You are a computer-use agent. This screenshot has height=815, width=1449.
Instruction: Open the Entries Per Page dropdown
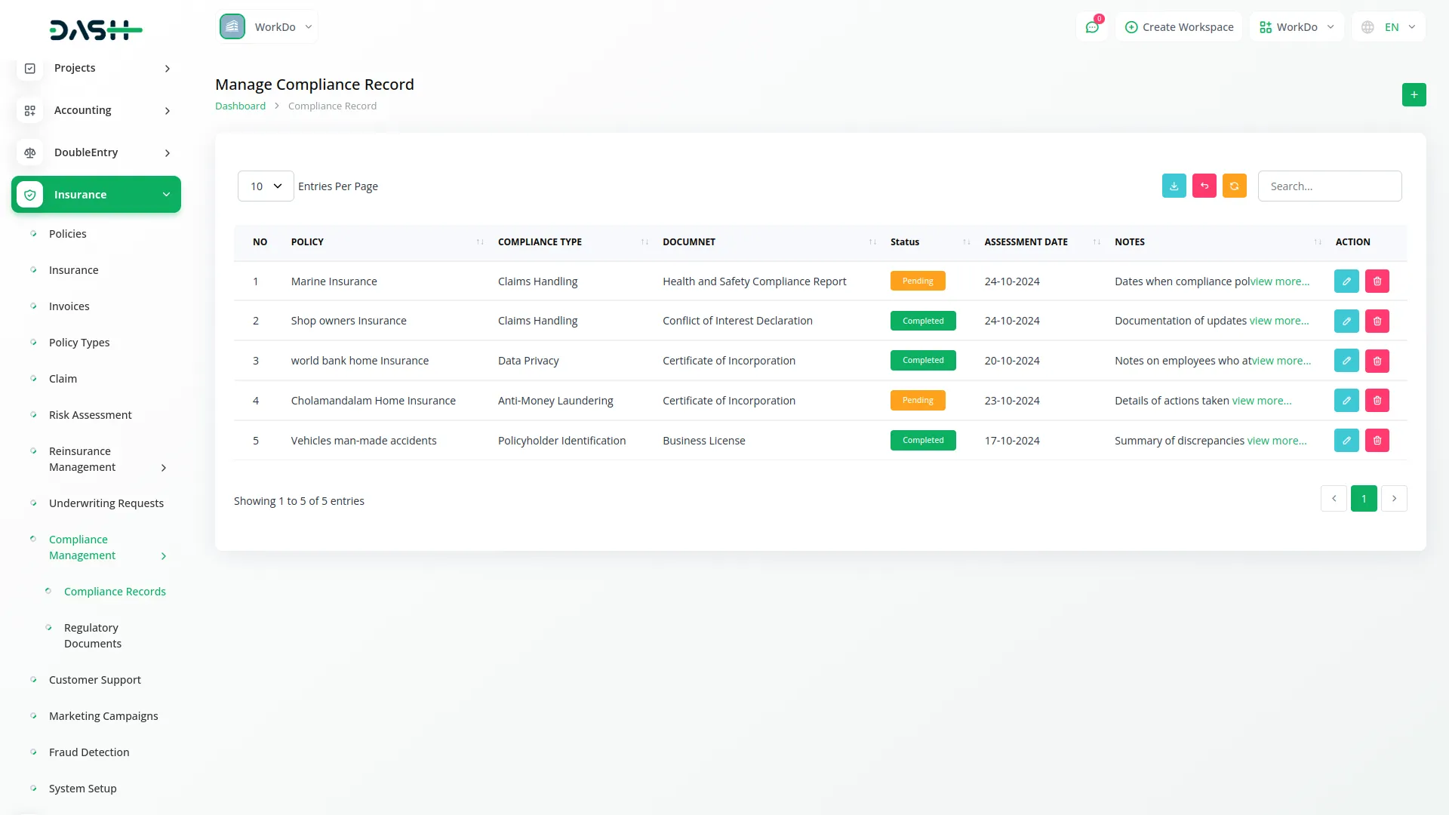(265, 186)
